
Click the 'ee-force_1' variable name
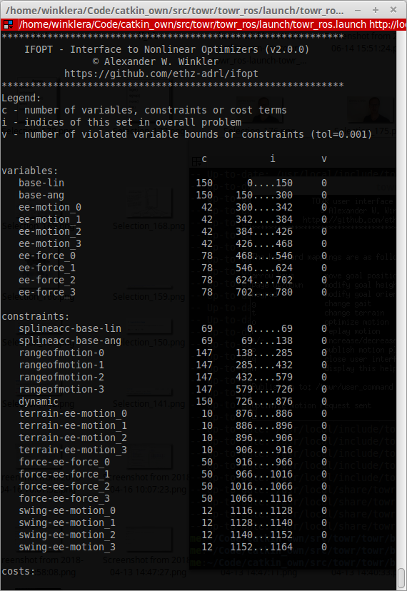[x=47, y=268]
